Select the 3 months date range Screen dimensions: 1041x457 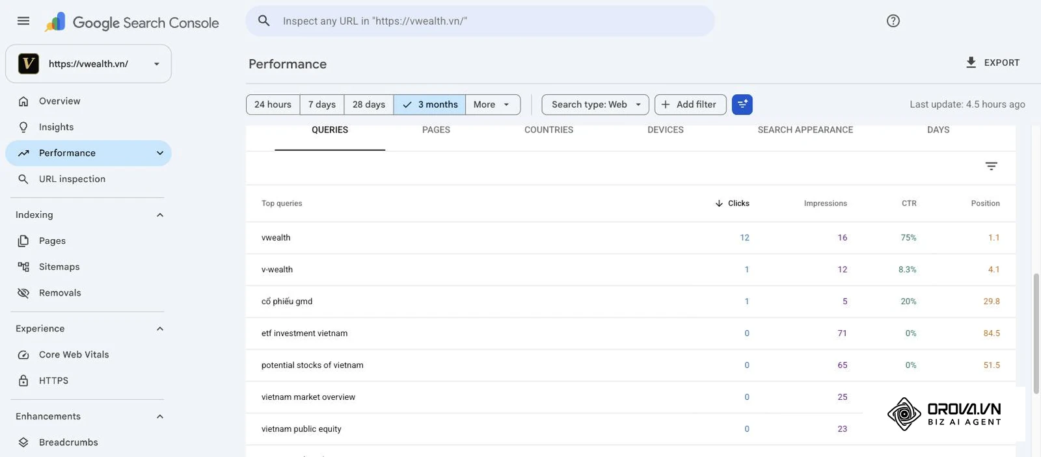pos(429,105)
